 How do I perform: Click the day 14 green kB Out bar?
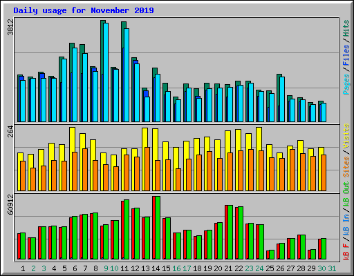coord(158,228)
